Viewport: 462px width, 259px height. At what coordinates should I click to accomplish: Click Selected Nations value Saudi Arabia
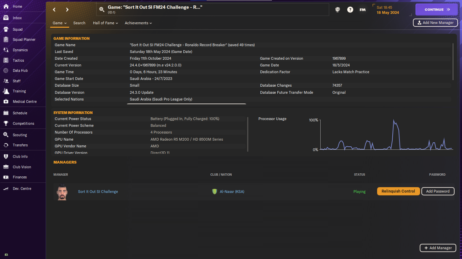click(x=161, y=99)
